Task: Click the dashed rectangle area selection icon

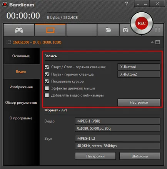Action: [9, 42]
